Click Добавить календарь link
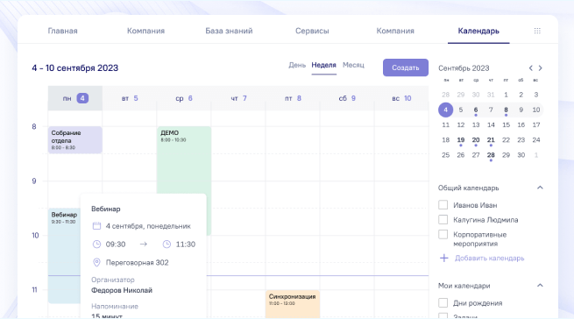Viewport: 574px width, 319px height. tap(489, 259)
